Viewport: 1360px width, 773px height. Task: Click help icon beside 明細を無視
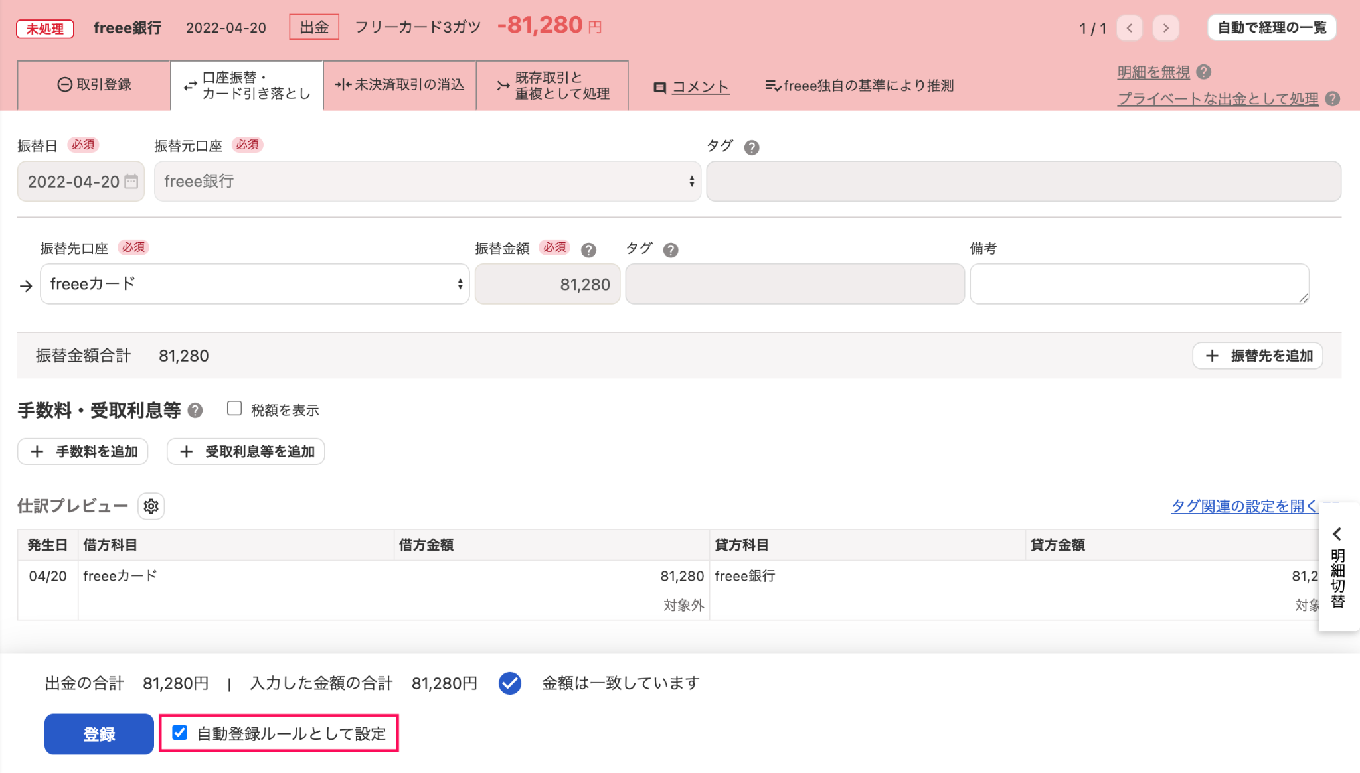tap(1203, 72)
